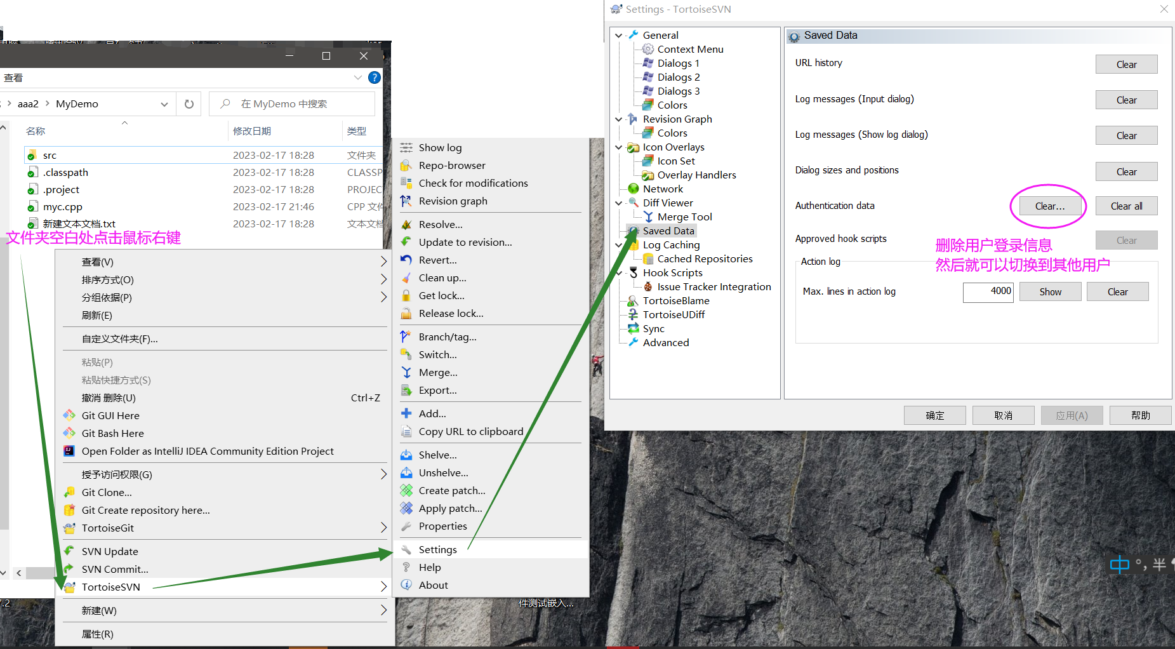Click the Check for modifications icon
The height and width of the screenshot is (649, 1175).
(406, 183)
